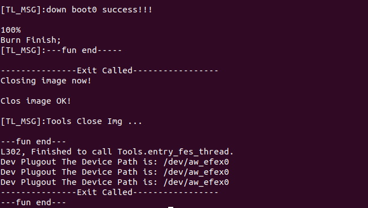Image resolution: width=368 pixels, height=208 pixels.
Task: Select the 'Burn Finish;' line
Action: (x=30, y=40)
